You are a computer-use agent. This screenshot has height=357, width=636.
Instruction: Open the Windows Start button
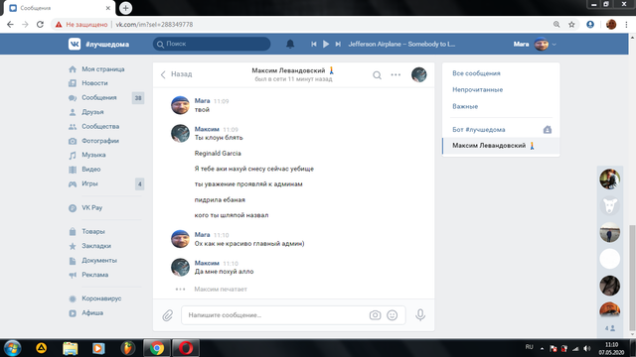12,348
